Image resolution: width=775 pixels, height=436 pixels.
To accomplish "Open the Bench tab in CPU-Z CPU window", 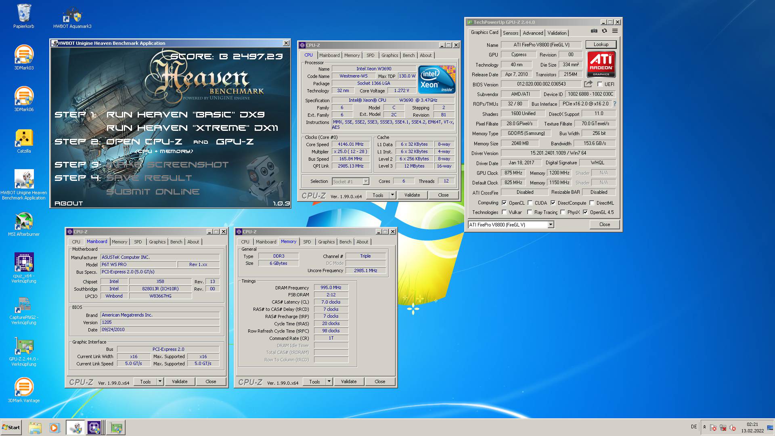I will (408, 55).
